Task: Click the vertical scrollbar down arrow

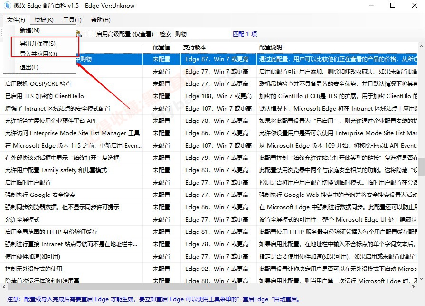Action: click(421, 279)
